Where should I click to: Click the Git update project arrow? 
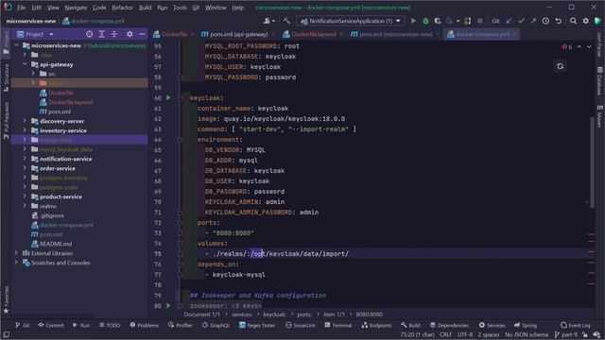click(x=509, y=21)
